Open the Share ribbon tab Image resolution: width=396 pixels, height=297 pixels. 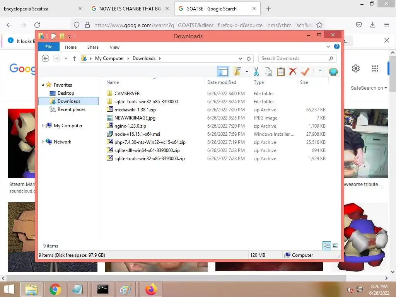click(93, 47)
